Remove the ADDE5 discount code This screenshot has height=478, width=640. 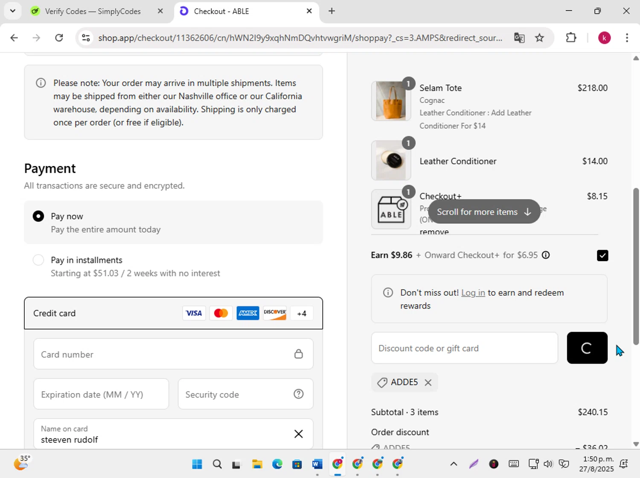point(428,382)
